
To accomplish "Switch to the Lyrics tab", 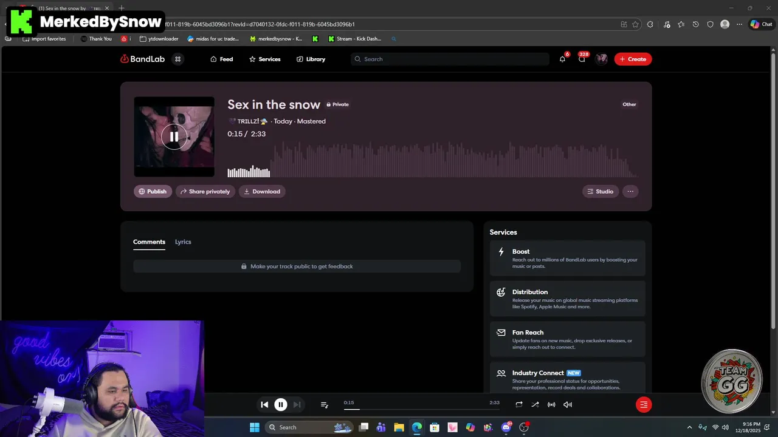I will tap(183, 242).
